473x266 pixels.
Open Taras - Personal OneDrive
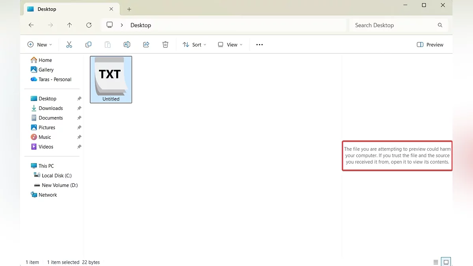point(52,79)
